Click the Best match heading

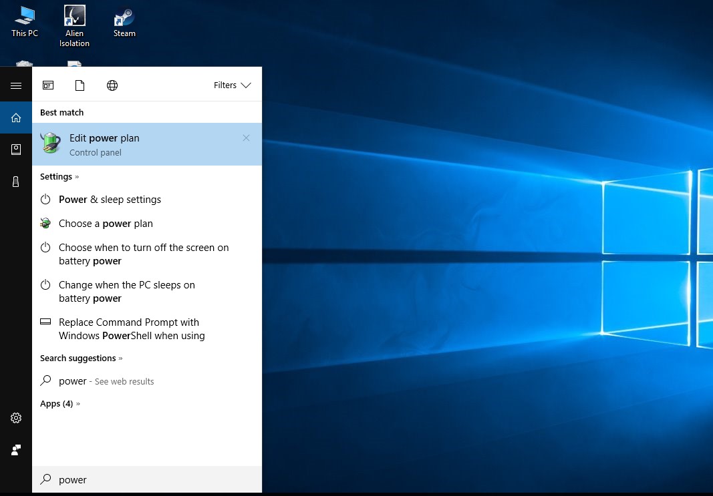[x=62, y=113]
